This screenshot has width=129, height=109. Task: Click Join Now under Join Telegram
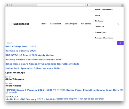(9, 83)
